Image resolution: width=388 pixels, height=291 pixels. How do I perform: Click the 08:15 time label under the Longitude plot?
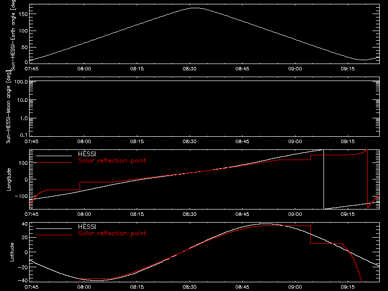tap(137, 214)
